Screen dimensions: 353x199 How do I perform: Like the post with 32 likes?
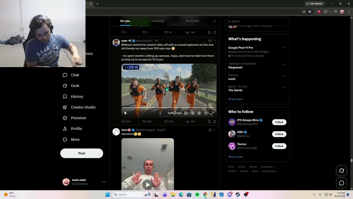click(168, 32)
